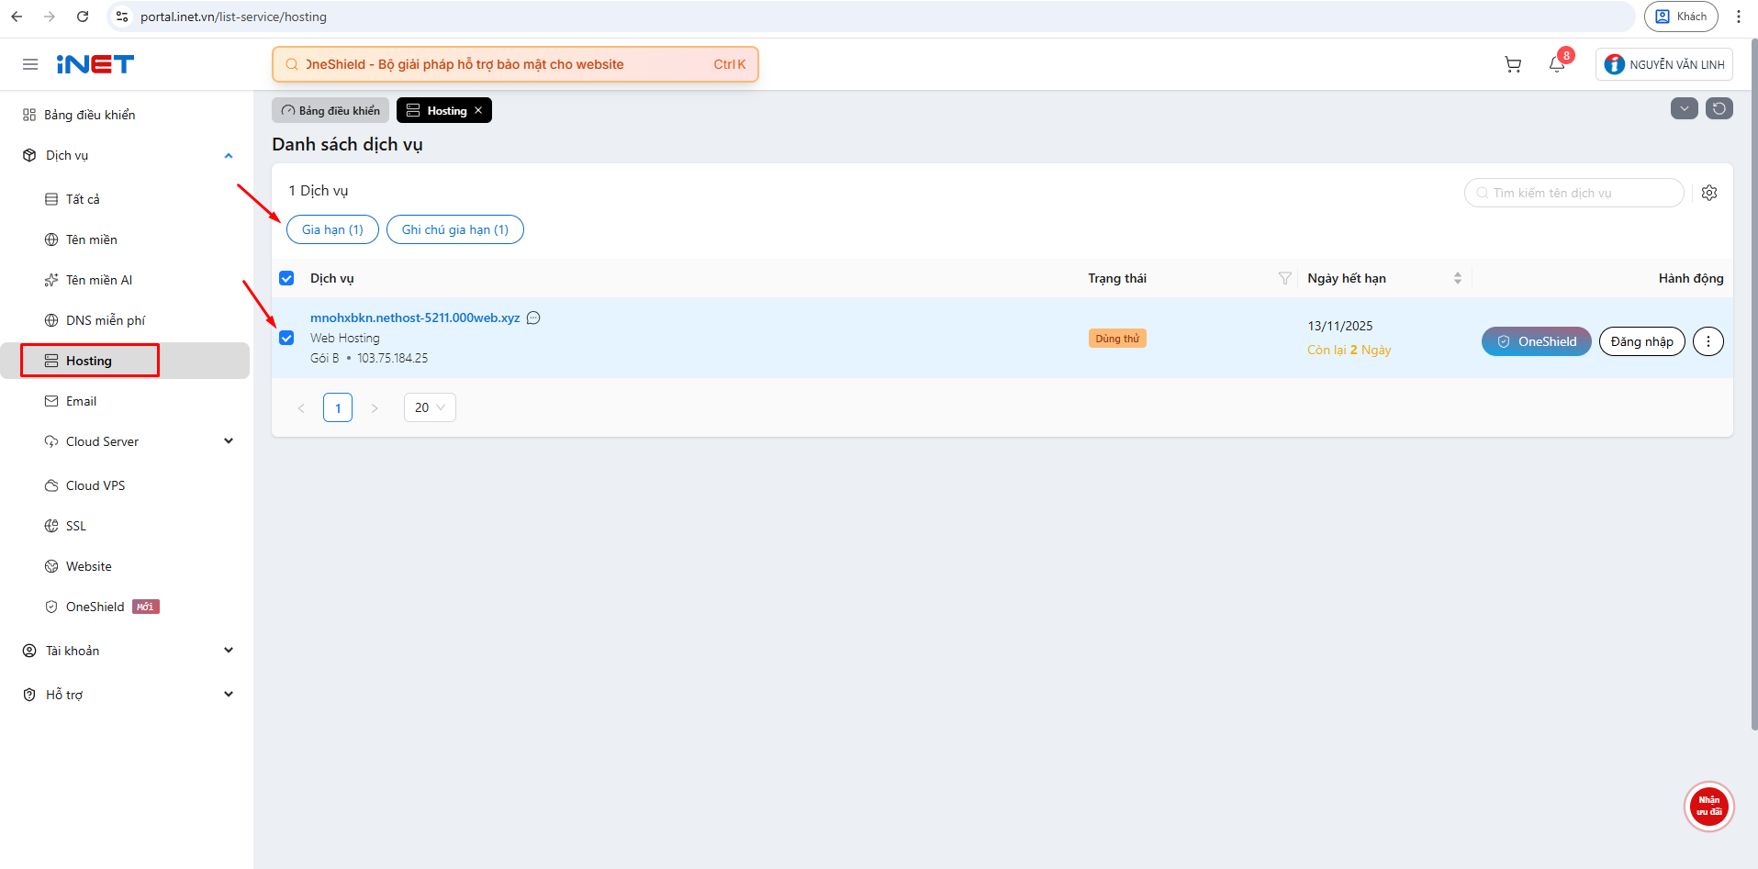Collapse the Dịch vụ sidebar section
The height and width of the screenshot is (869, 1758).
point(229,156)
